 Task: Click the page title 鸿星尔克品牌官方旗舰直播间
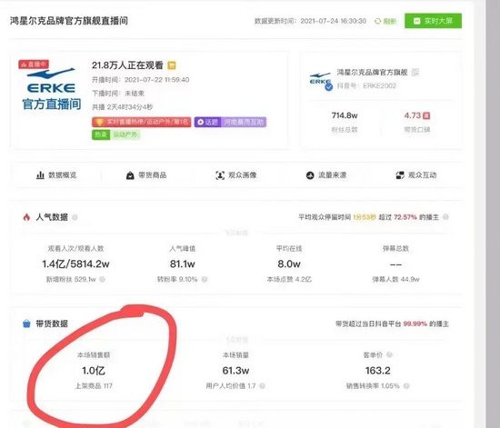pos(69,21)
